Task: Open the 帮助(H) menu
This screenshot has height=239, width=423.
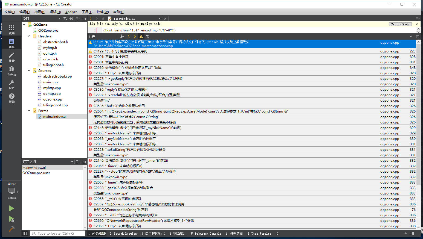Action: point(119,12)
